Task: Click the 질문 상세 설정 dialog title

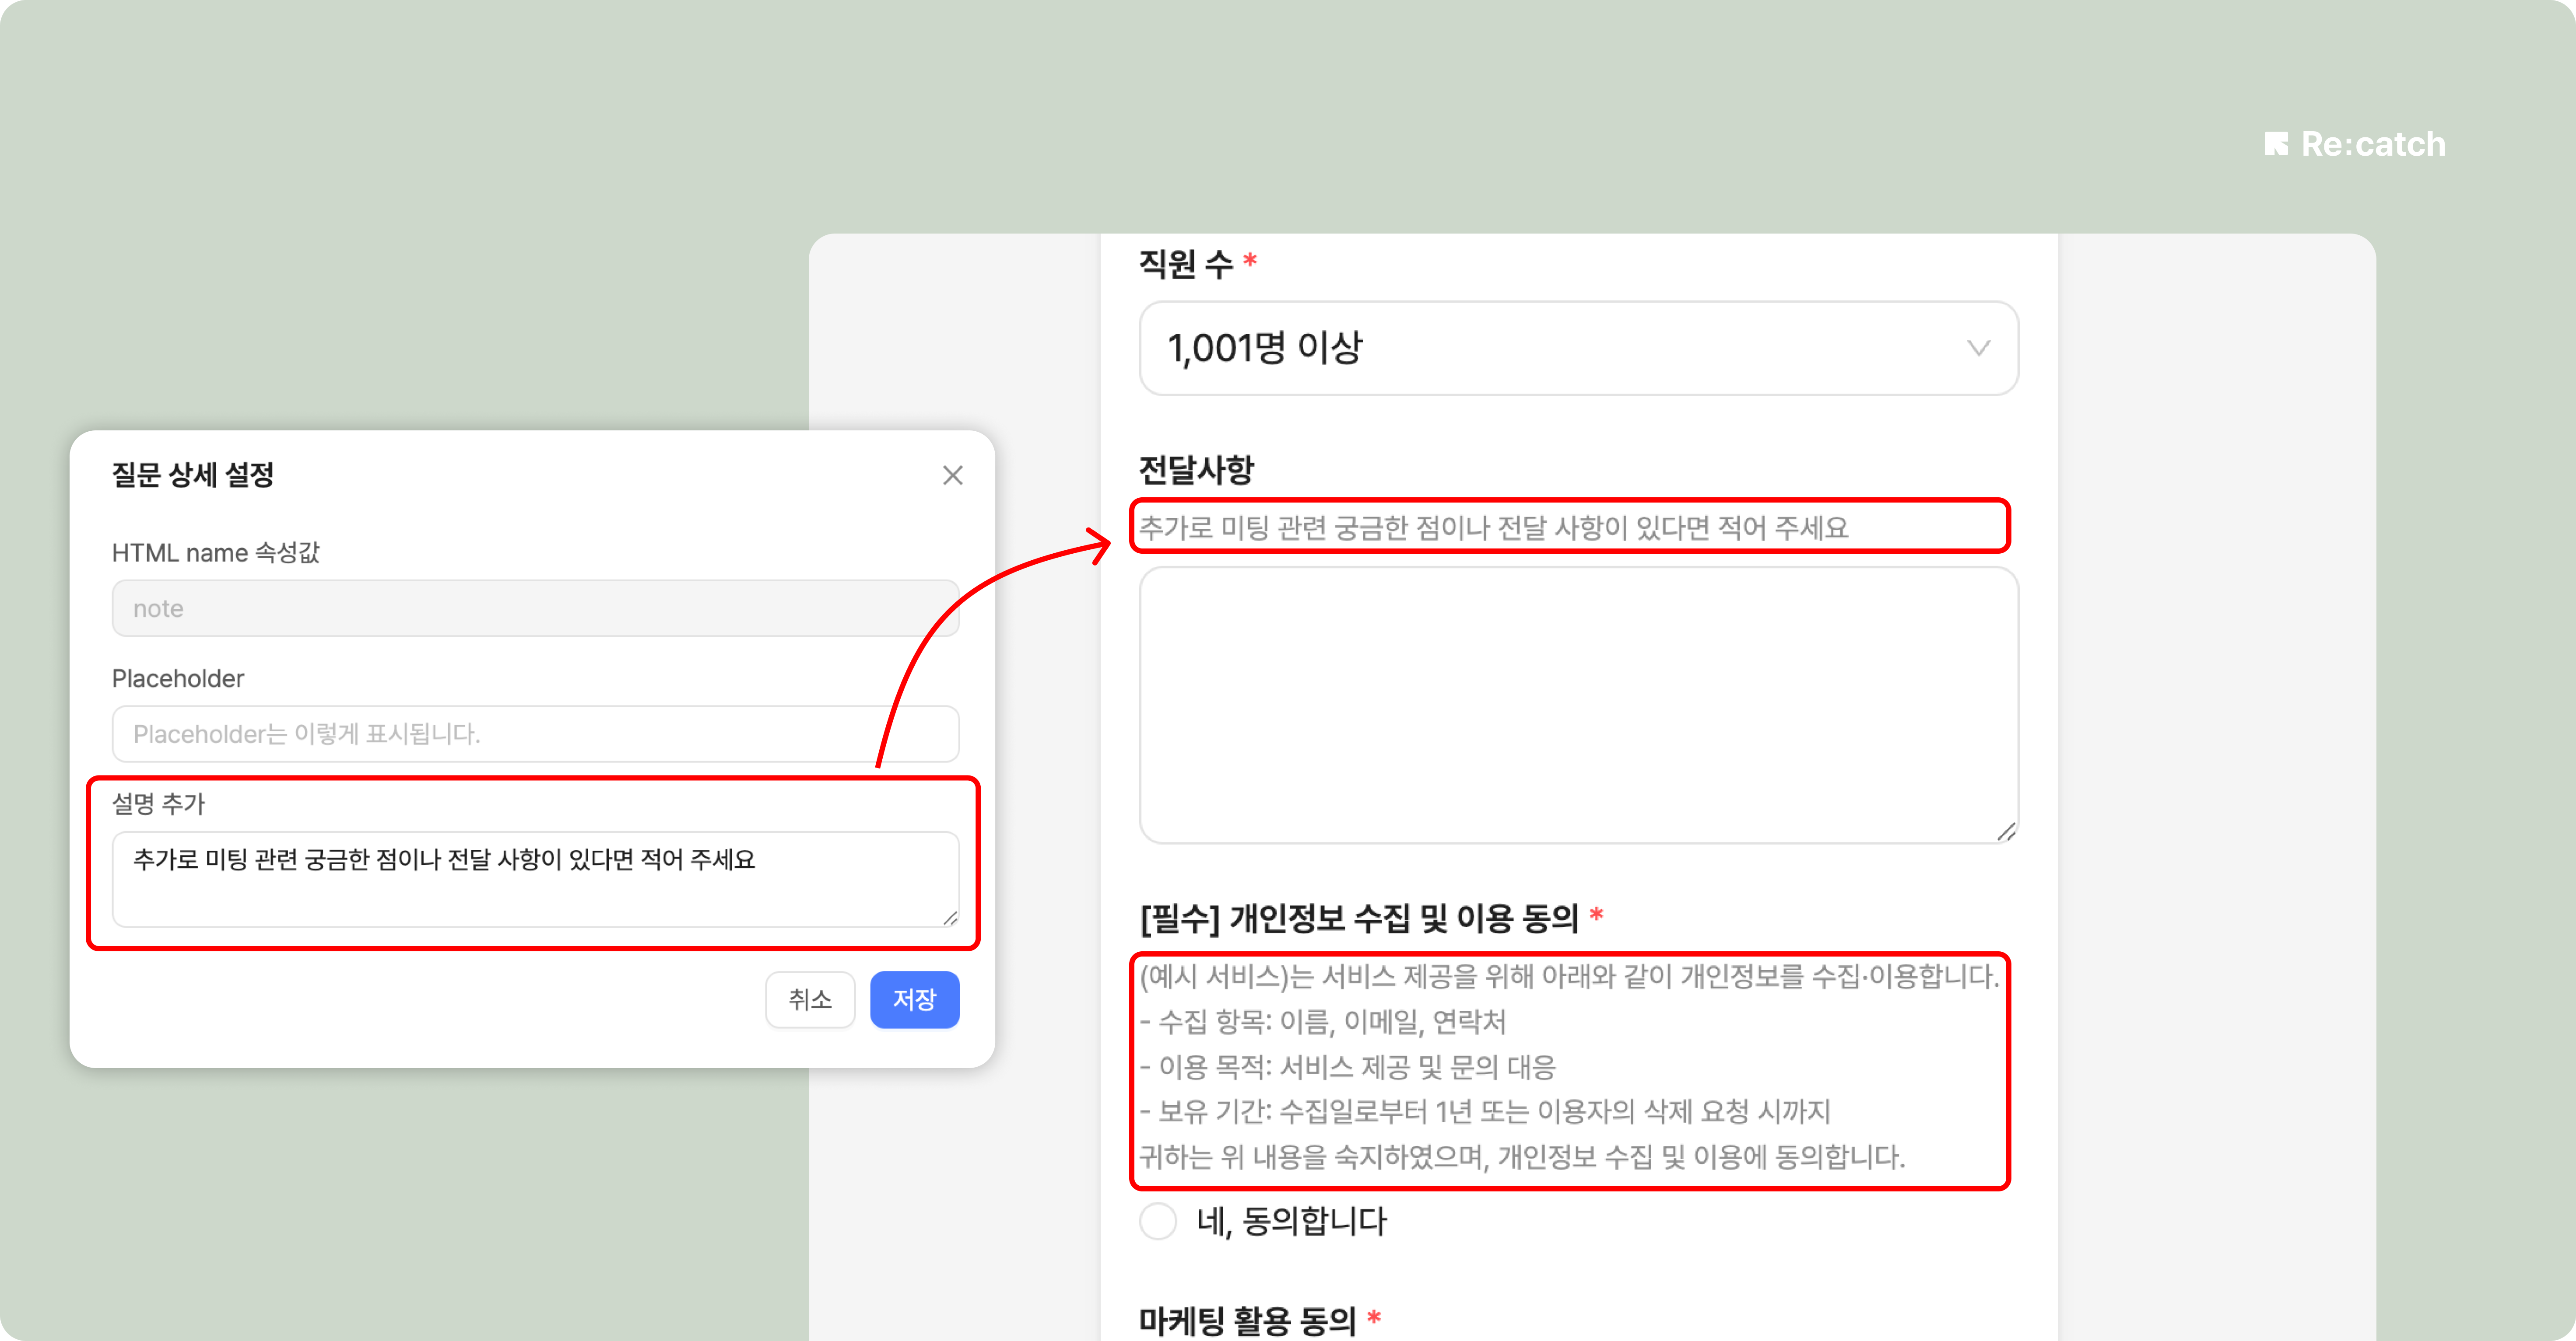Action: (x=193, y=475)
